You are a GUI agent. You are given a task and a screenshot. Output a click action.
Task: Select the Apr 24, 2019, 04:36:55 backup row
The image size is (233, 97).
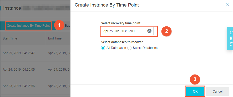click(x=35, y=70)
